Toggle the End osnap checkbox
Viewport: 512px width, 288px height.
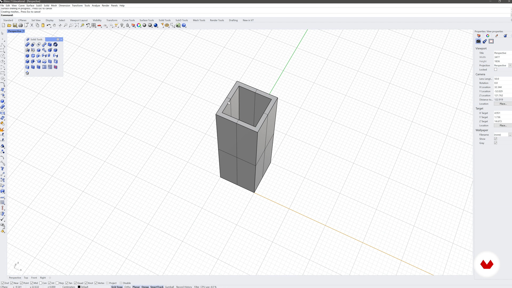coord(3,283)
